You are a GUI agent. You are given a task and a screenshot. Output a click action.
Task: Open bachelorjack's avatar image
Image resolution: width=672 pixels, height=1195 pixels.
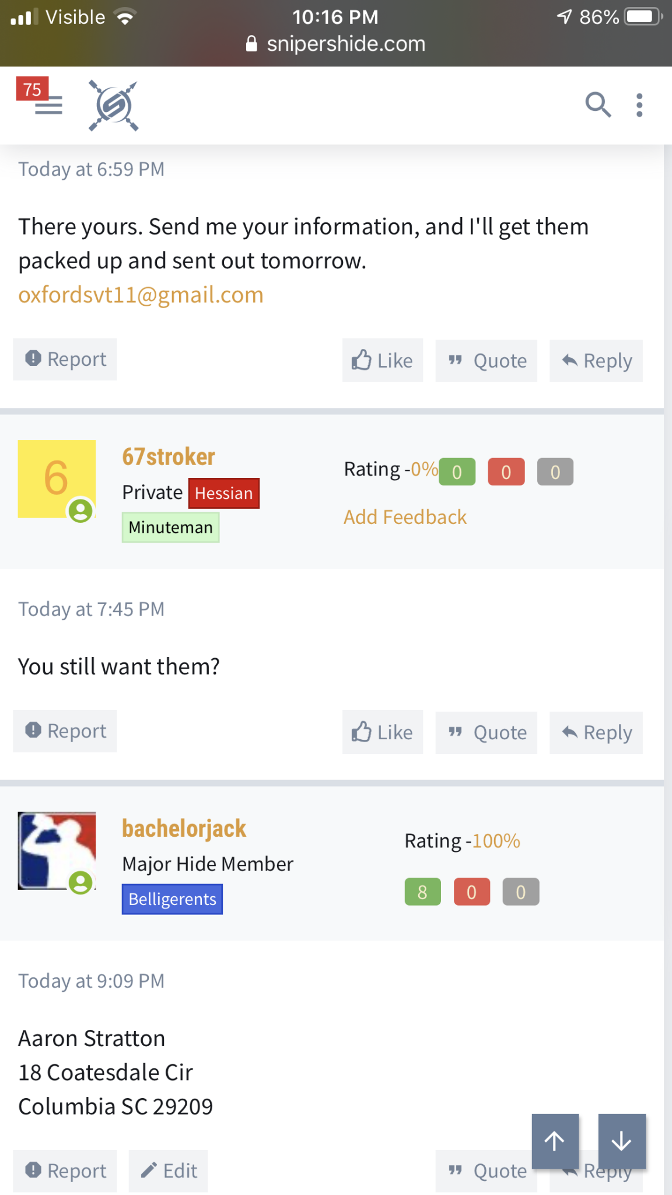[57, 851]
